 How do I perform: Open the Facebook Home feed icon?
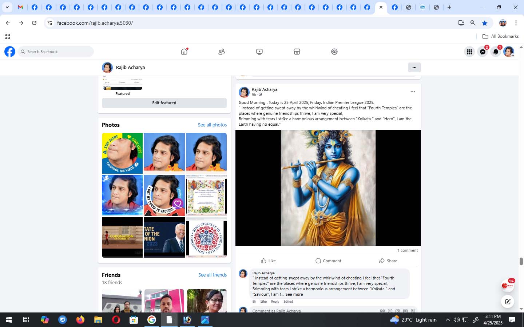[x=184, y=52]
